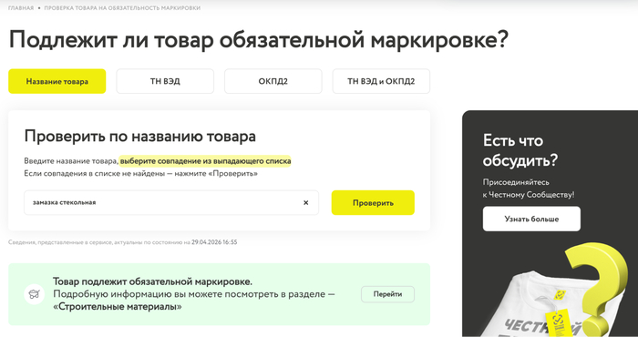Click the heading 'Подлежит ли товар обязательной маркировке?'

259,40
